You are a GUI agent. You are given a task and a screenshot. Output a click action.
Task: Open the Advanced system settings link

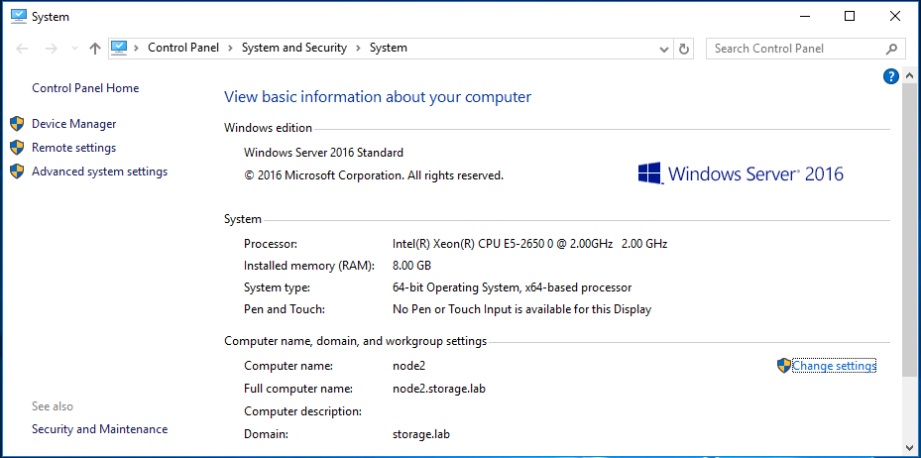click(100, 172)
